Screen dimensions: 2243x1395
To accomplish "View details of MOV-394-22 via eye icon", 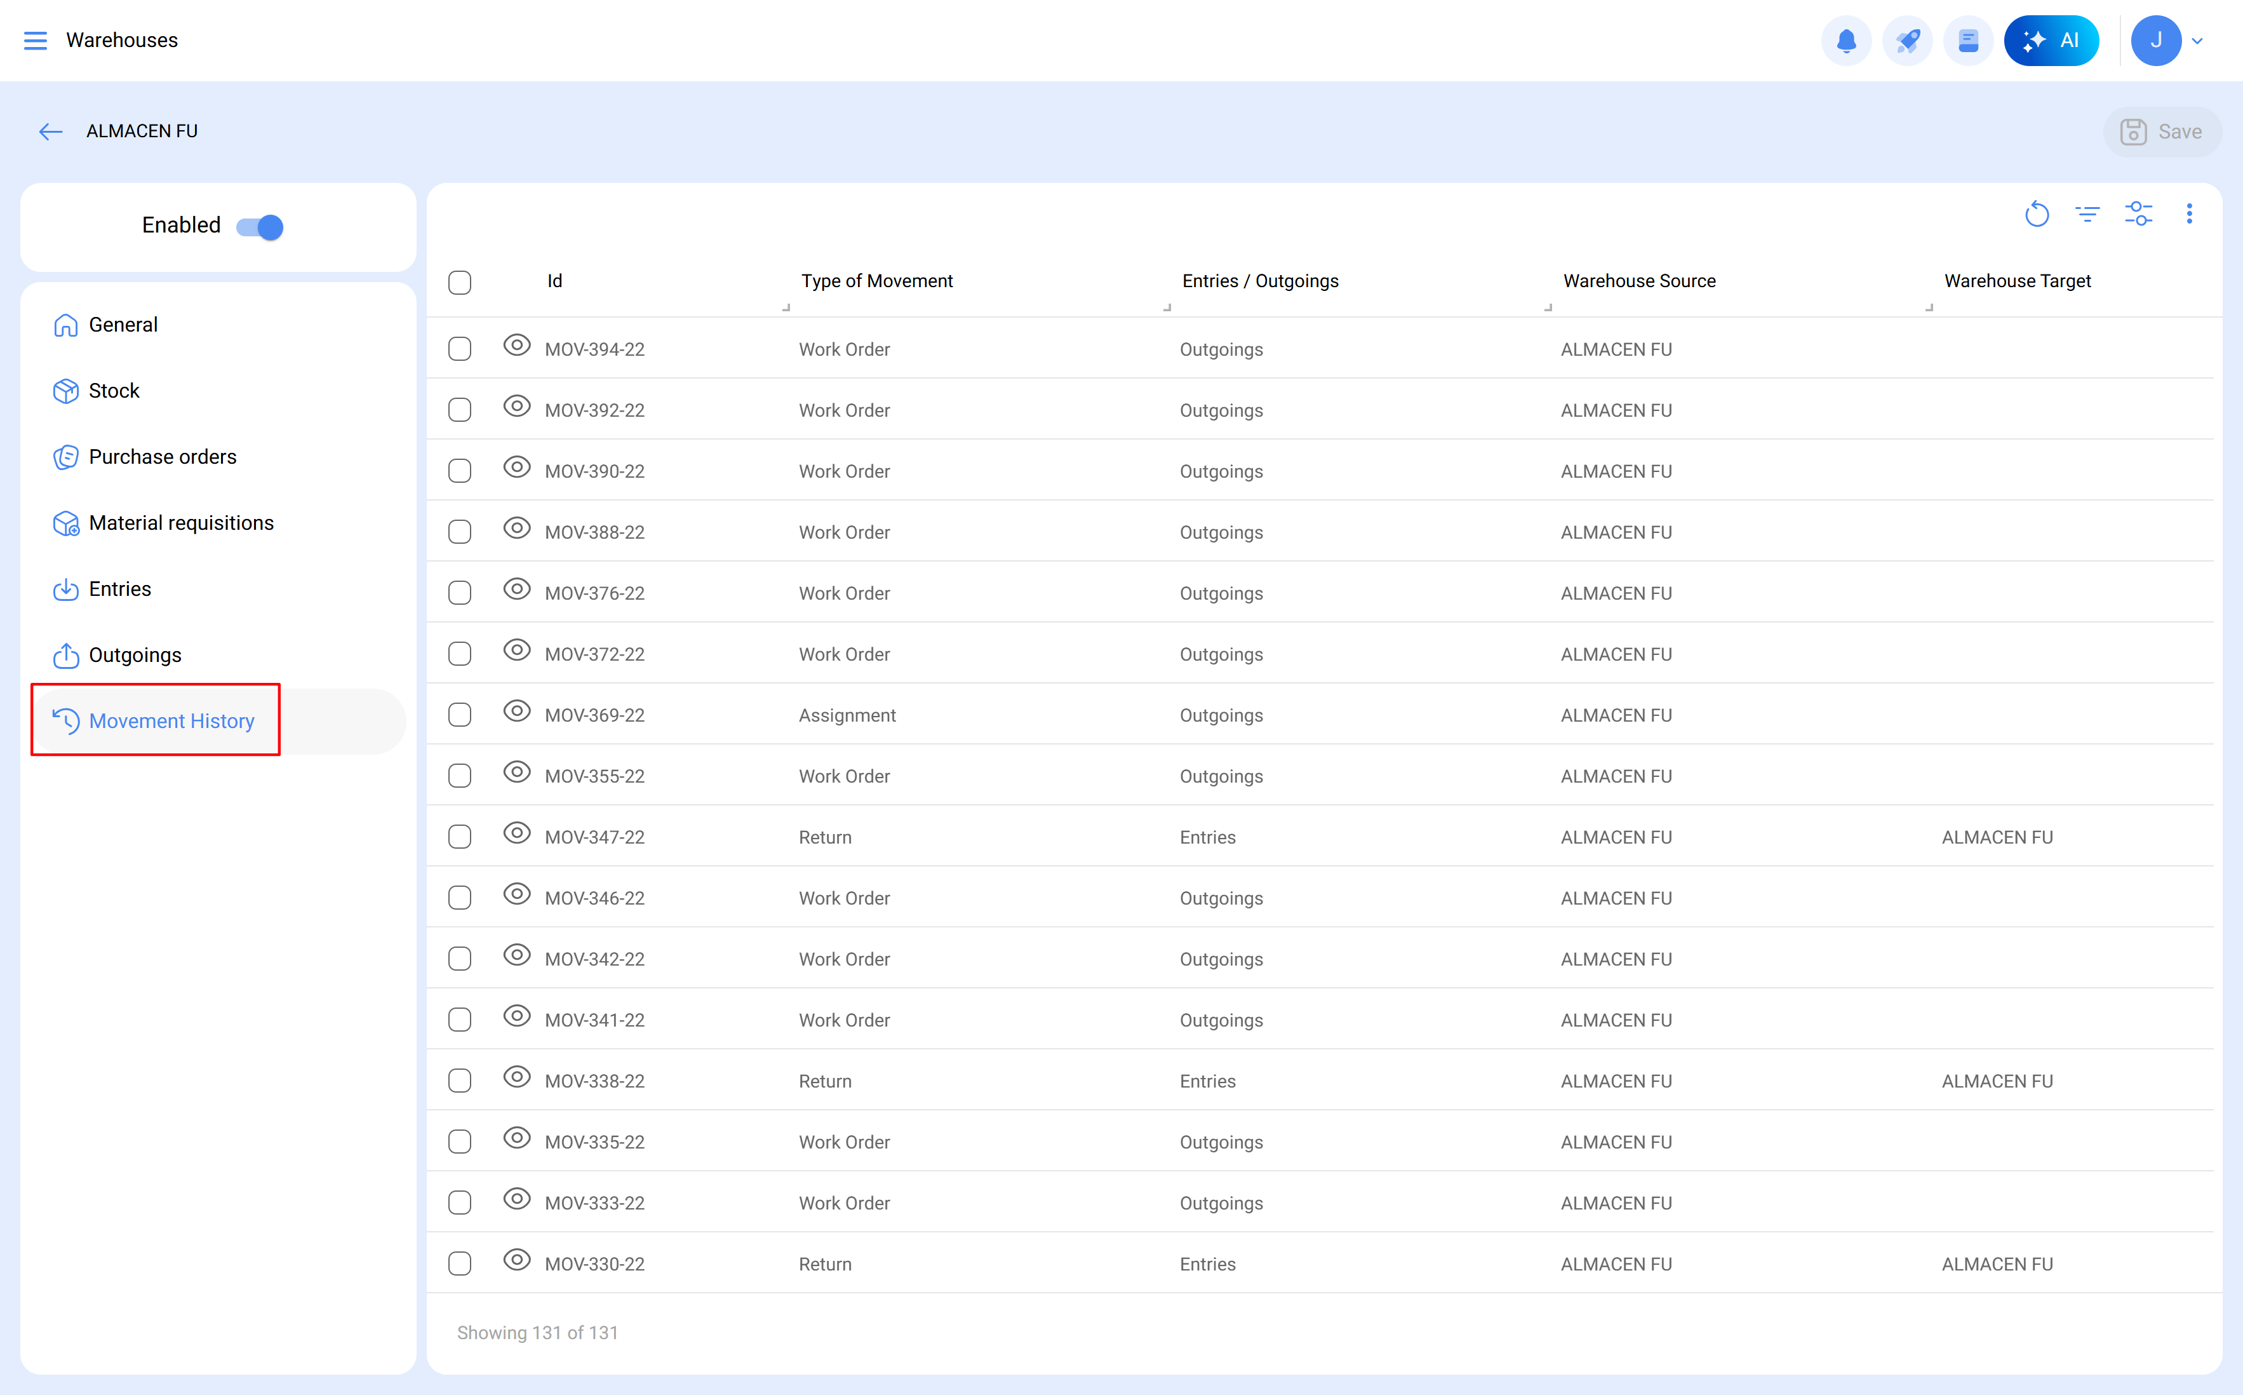I will coord(516,346).
